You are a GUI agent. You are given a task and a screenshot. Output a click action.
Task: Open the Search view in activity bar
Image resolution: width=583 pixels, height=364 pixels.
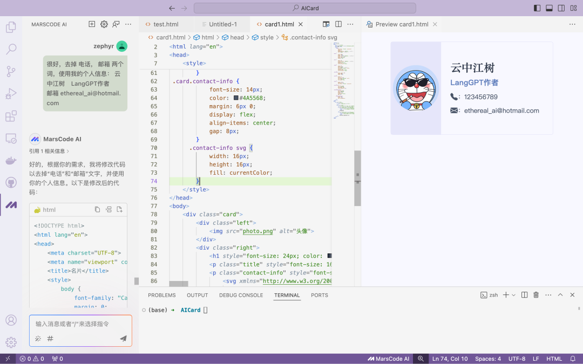(11, 49)
